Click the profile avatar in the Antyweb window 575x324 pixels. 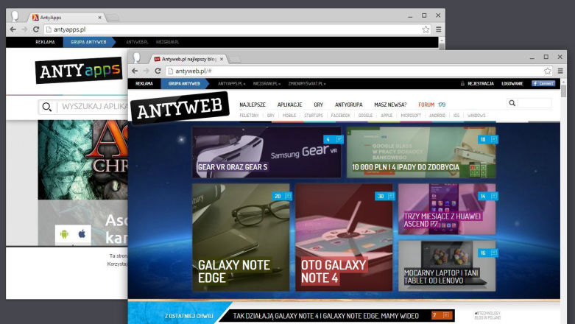tap(137, 57)
